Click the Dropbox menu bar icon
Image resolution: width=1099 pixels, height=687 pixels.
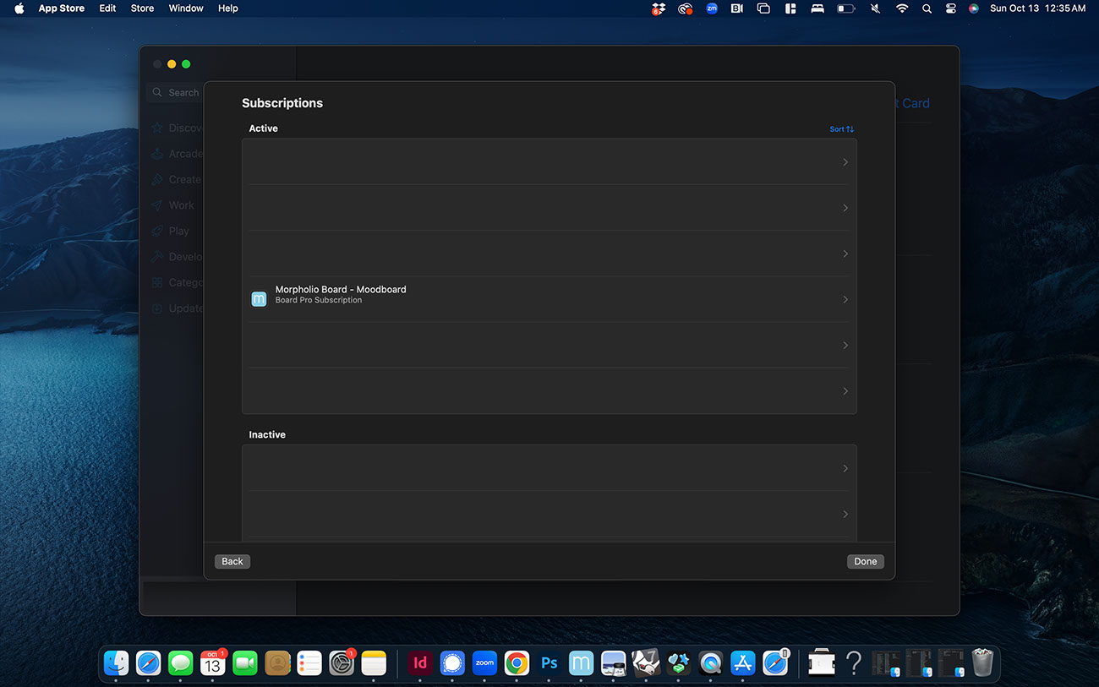[x=659, y=8]
